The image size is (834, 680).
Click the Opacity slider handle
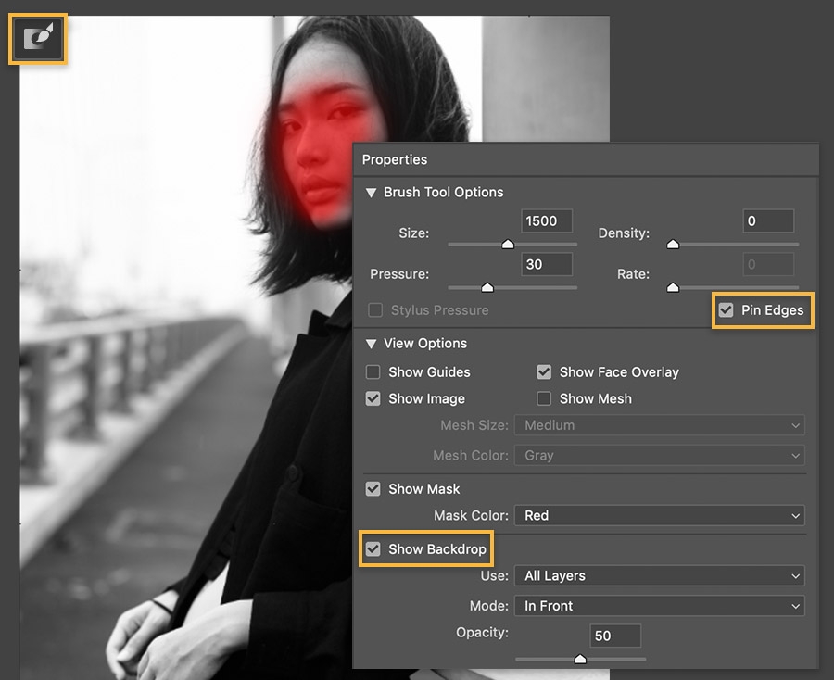click(580, 660)
